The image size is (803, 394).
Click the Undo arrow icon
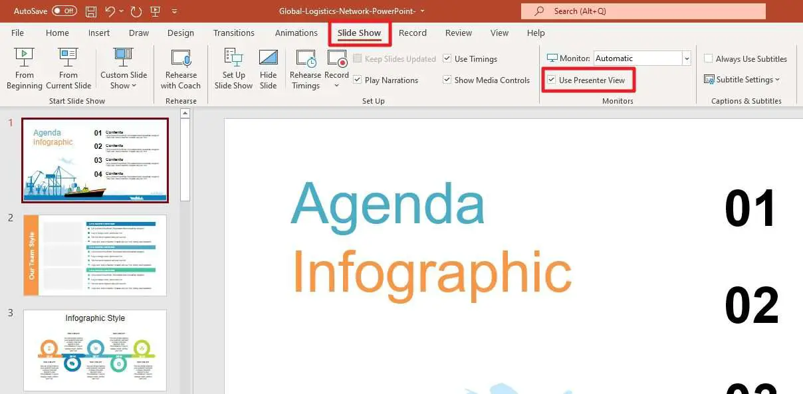[x=110, y=11]
